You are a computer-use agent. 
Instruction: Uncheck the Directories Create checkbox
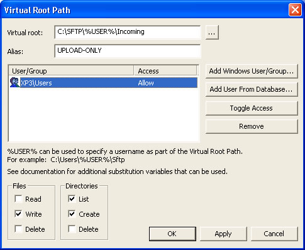[72, 214]
